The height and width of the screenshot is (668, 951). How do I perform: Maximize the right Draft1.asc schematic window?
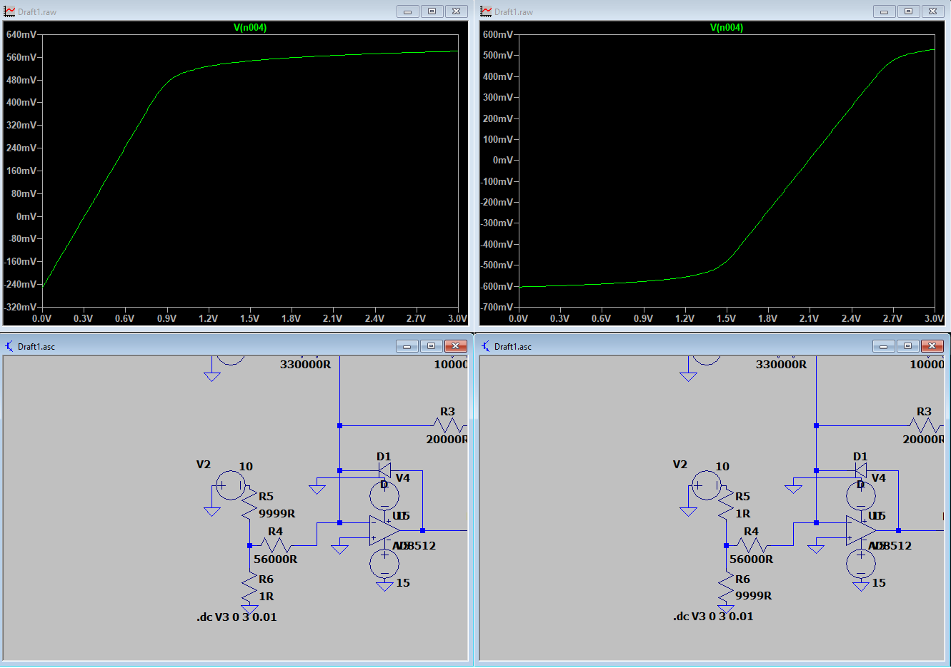(x=907, y=346)
